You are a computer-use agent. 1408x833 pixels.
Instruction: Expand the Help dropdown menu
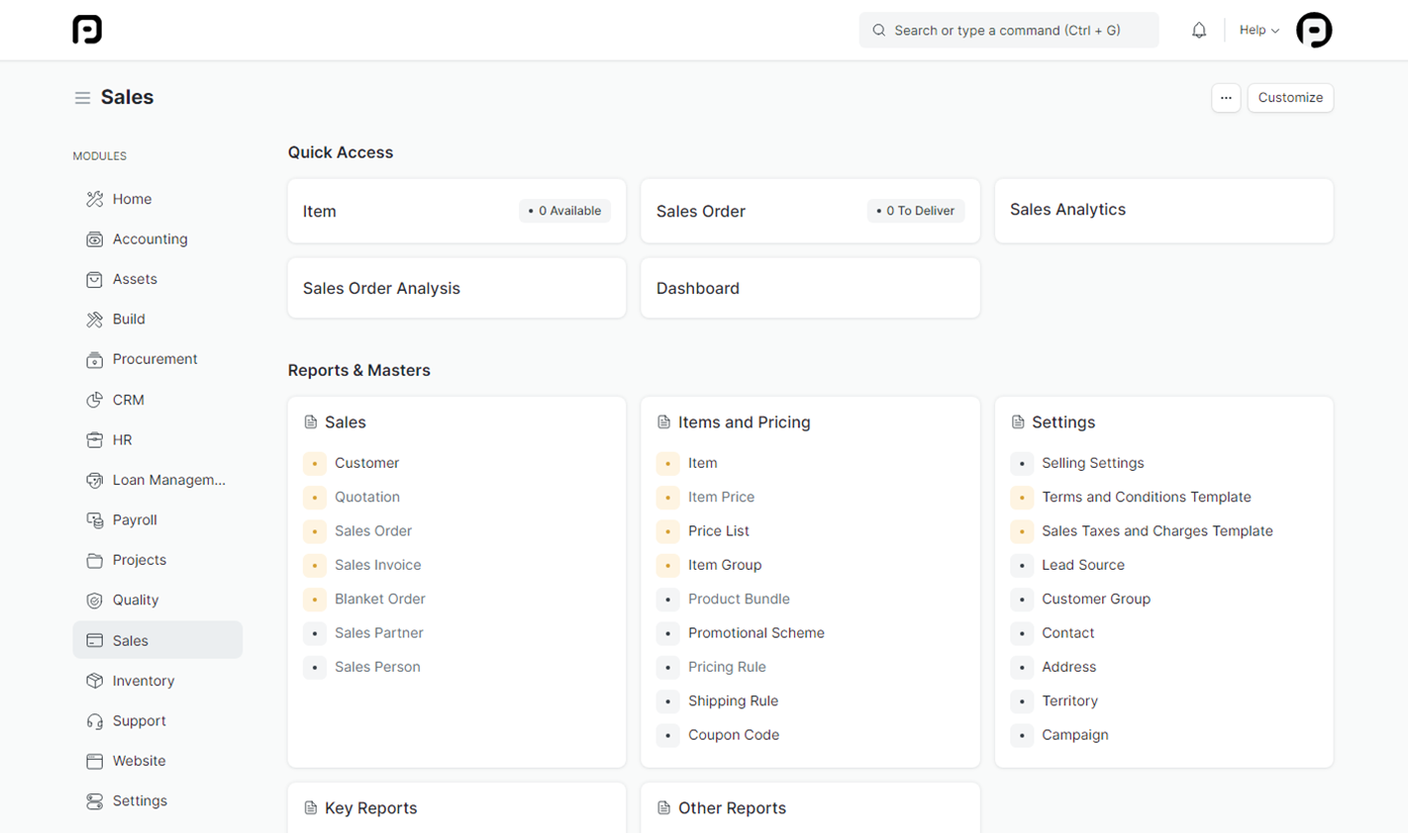point(1258,31)
